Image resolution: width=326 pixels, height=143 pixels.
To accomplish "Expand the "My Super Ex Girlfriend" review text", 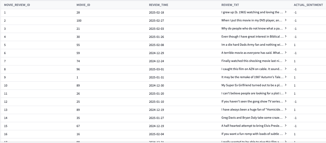I will coord(286,85).
